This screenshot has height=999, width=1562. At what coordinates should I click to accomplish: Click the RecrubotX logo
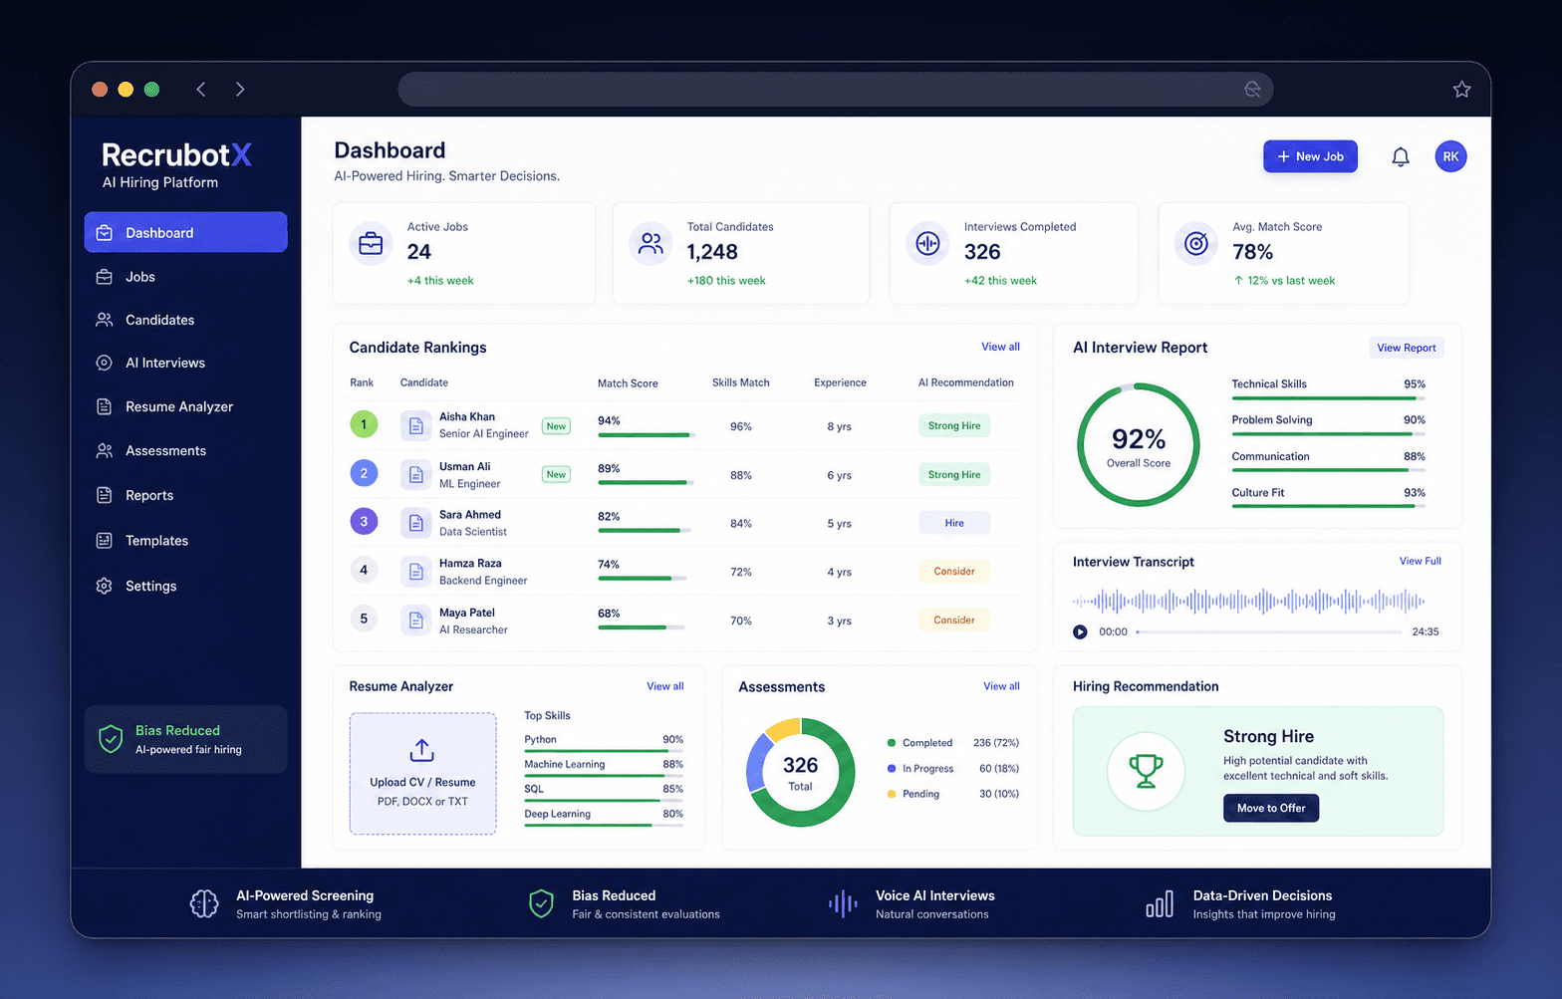click(176, 155)
